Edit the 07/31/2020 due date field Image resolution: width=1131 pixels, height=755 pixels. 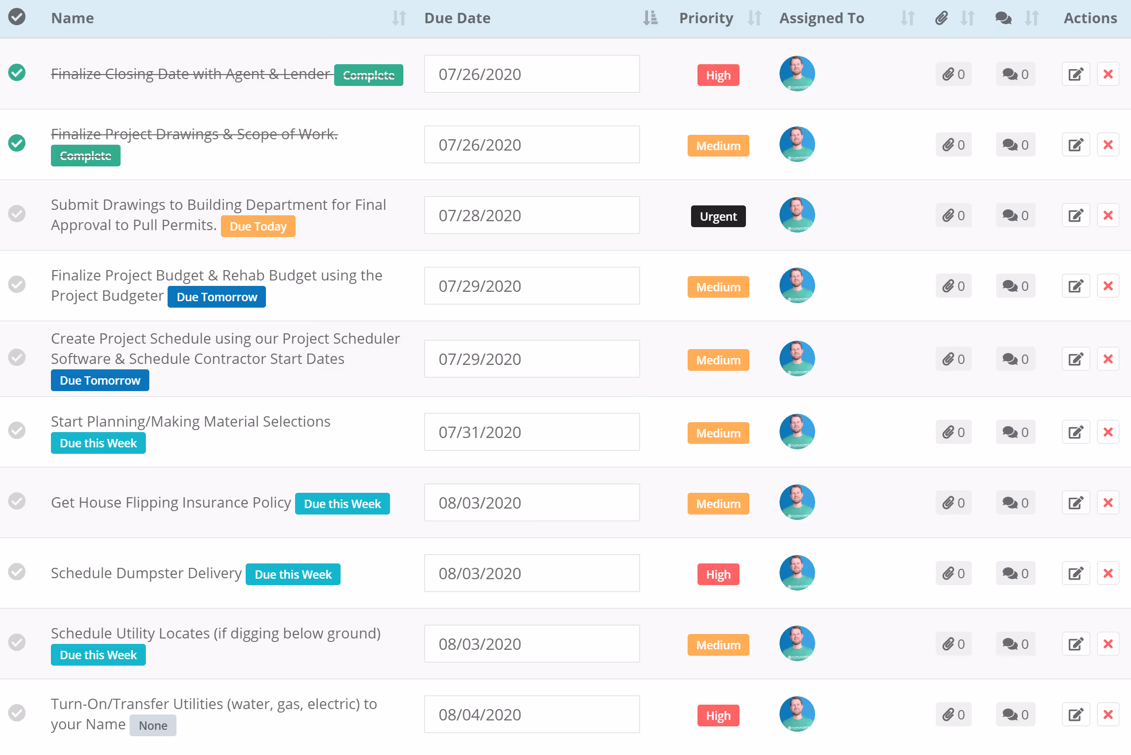tap(532, 432)
